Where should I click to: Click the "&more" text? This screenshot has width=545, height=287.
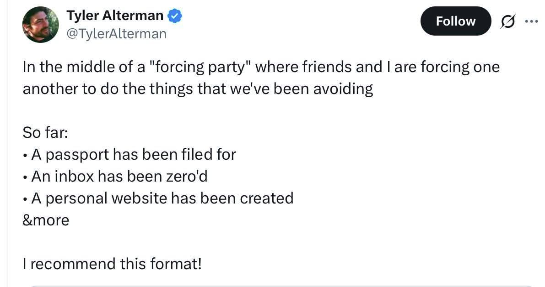[x=46, y=220]
